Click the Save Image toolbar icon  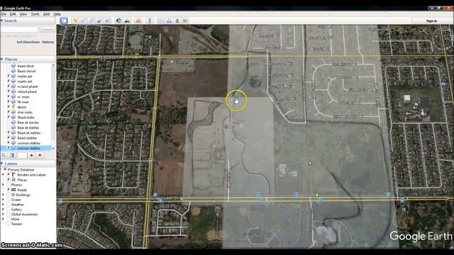coord(177,21)
